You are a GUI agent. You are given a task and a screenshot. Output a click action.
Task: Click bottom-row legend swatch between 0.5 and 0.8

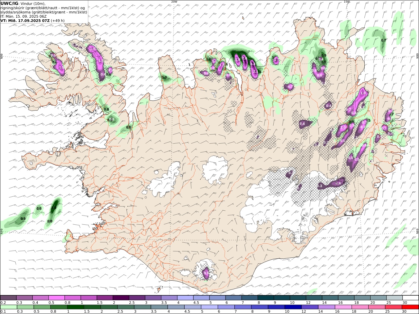(x=42, y=307)
